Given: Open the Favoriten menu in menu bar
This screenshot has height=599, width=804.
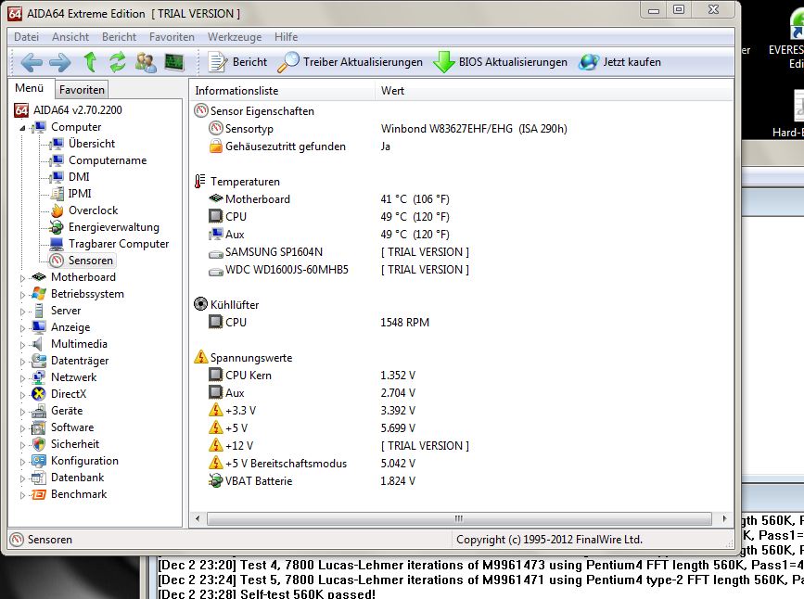Looking at the screenshot, I should [172, 37].
